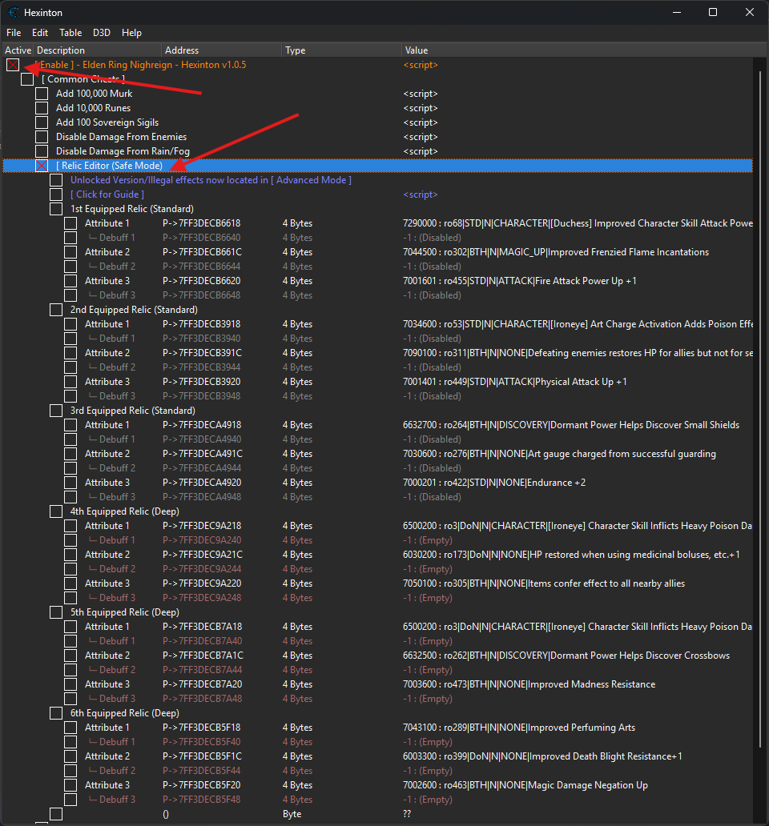Screen dimensions: 769x826
Task: Expand the Common Cheats group checkbox
Action: point(27,79)
